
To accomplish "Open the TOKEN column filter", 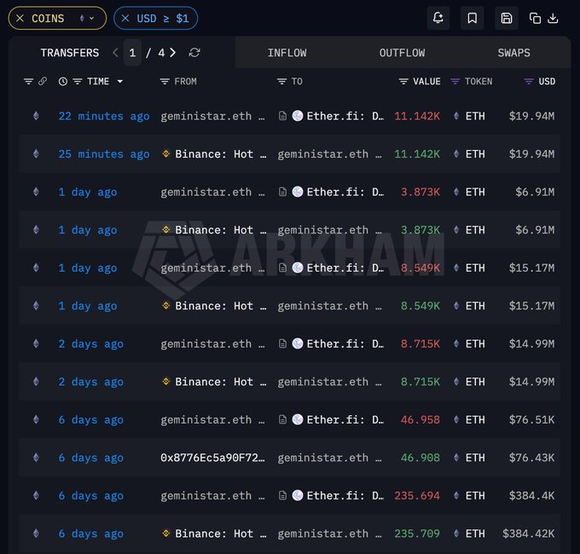I will tap(455, 81).
